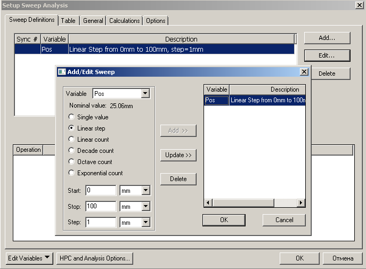Select the Octave count option
This screenshot has width=366, height=269.
[x=71, y=161]
